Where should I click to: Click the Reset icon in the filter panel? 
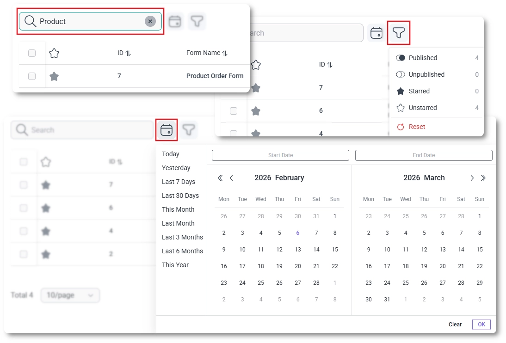[x=401, y=127]
